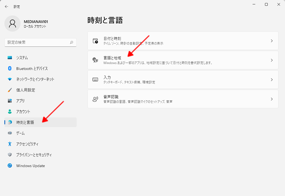Screen dimensions: 285x196
Task: Click the 個人用設定 paintbrush icon
Action: pyautogui.click(x=10, y=90)
